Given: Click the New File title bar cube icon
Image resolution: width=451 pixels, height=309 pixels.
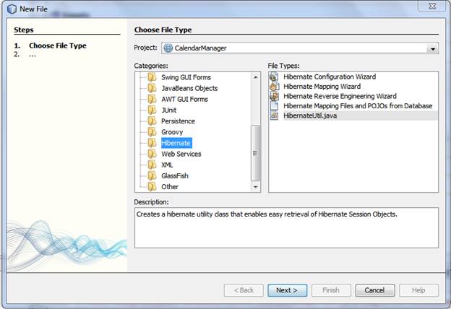Looking at the screenshot, I should (x=12, y=9).
